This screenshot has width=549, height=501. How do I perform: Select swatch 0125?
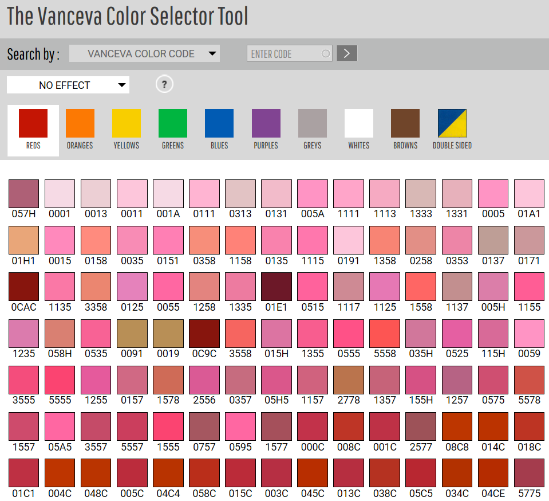point(132,287)
